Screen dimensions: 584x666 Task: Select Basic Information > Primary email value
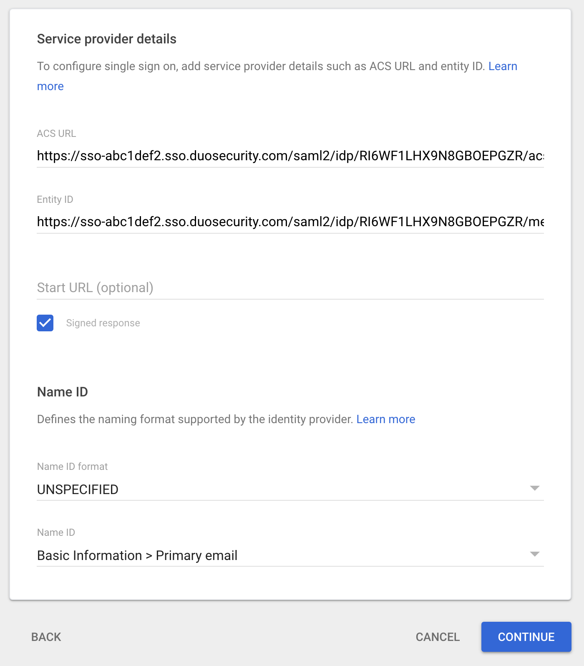pyautogui.click(x=136, y=555)
